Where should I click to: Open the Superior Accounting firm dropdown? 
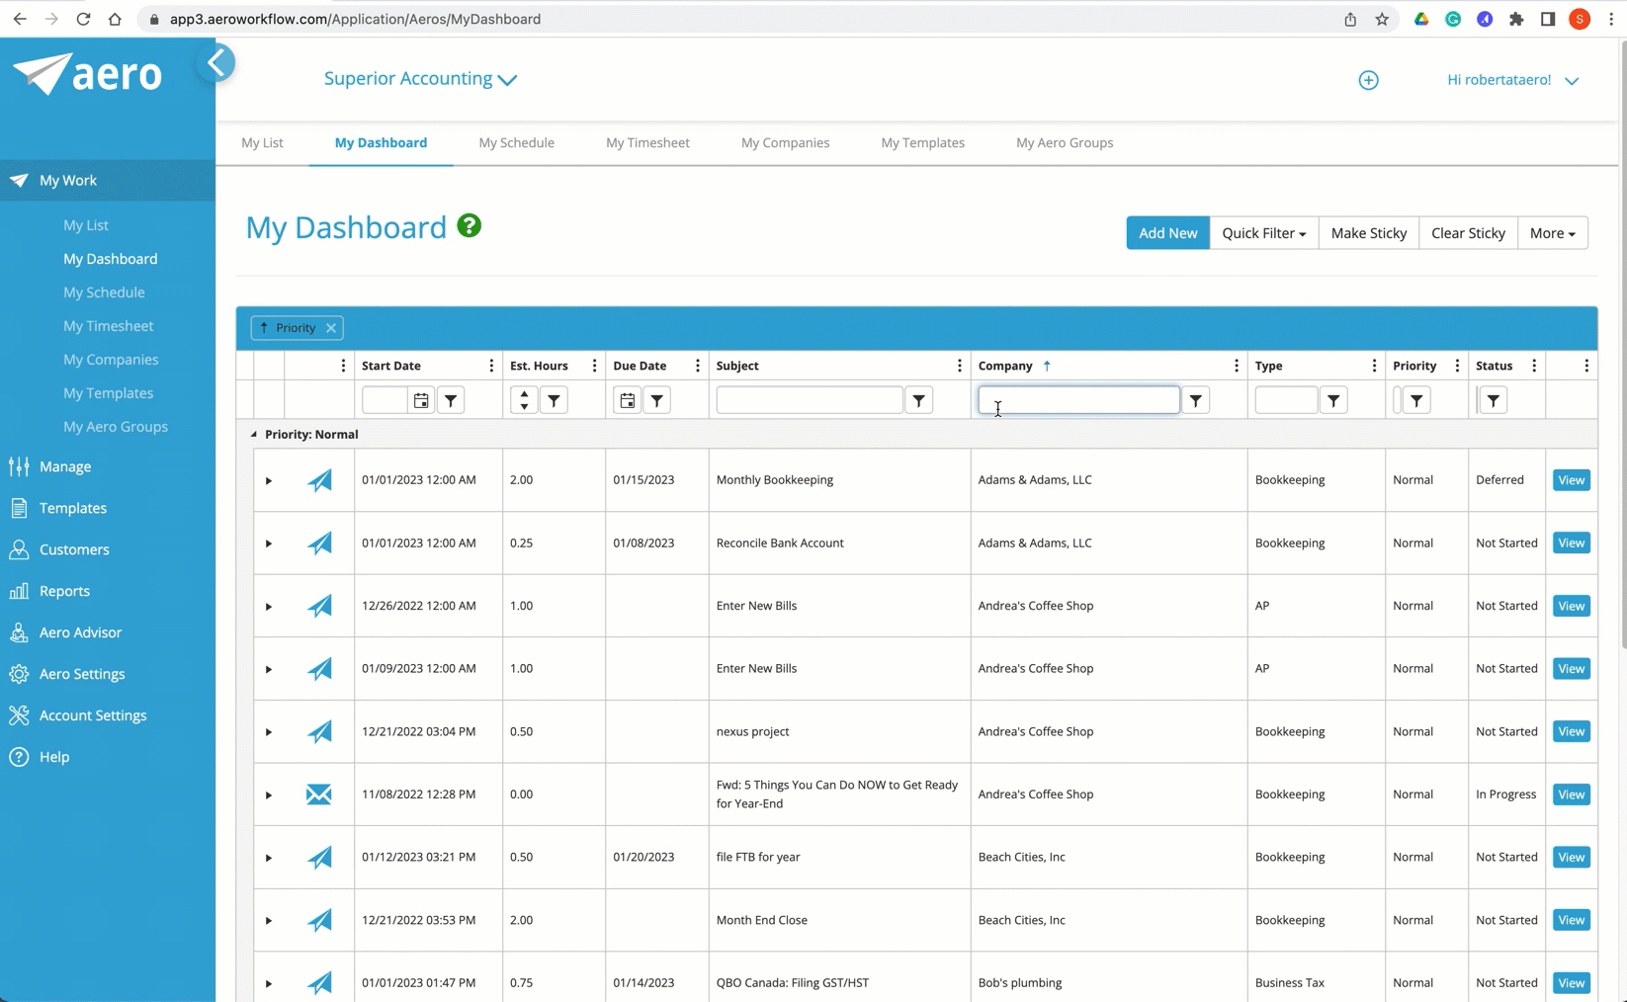(420, 79)
